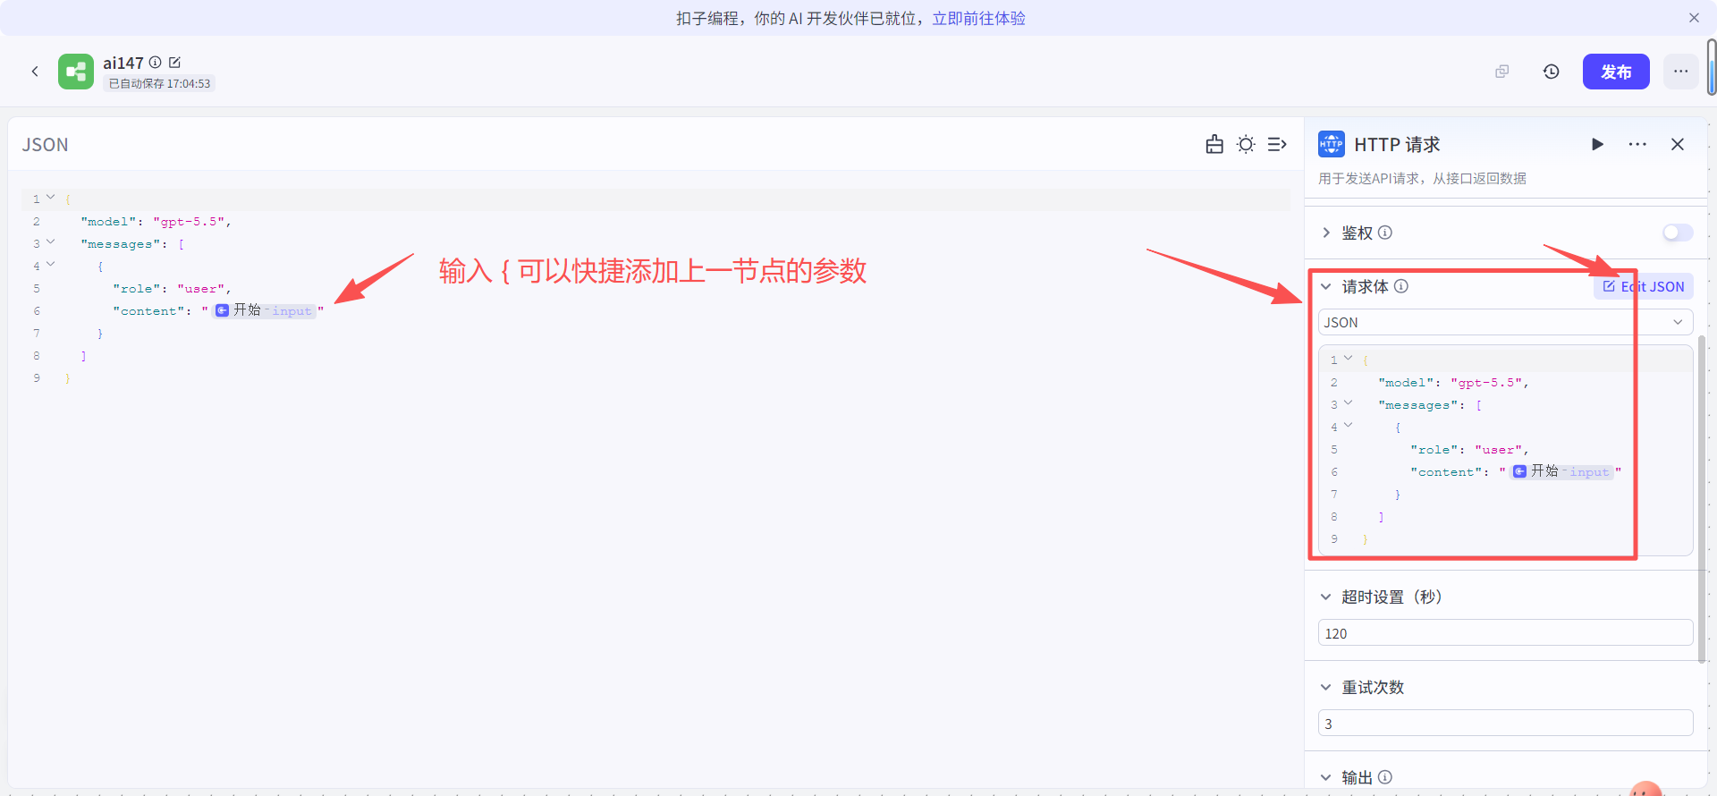
Task: Click the Edit JSON button
Action: click(x=1644, y=286)
